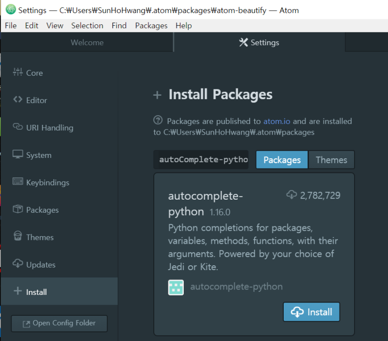Open the View menu
Viewport: 388px width, 341px height.
pyautogui.click(x=55, y=26)
